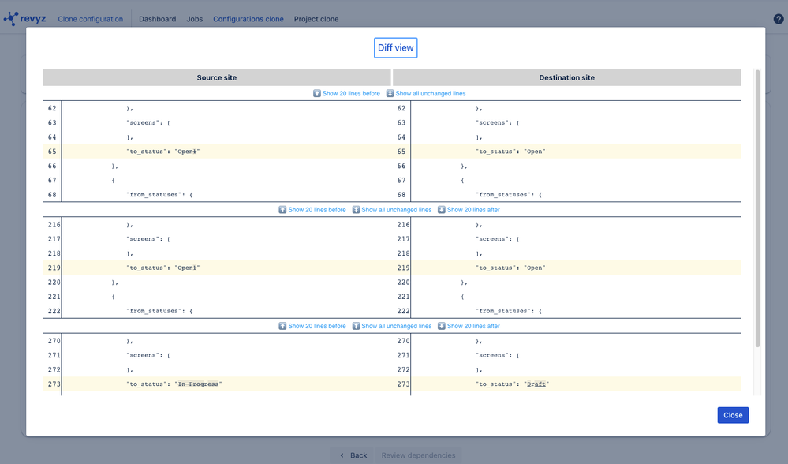The image size is (788, 464).
Task: Show all unchanged lines above line 270
Action: (x=392, y=326)
